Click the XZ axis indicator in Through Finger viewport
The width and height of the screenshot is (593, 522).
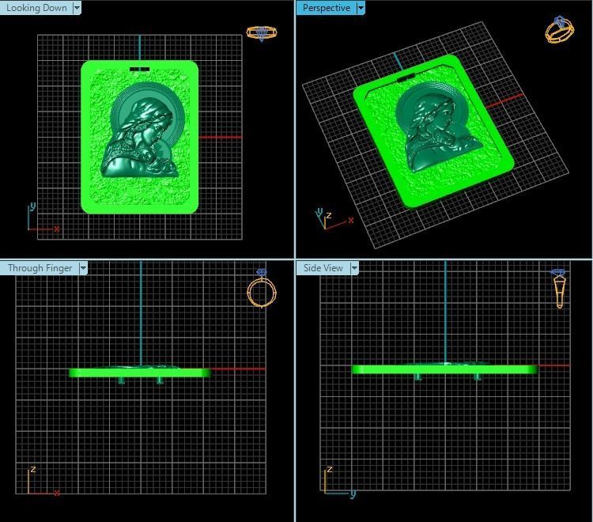click(43, 481)
